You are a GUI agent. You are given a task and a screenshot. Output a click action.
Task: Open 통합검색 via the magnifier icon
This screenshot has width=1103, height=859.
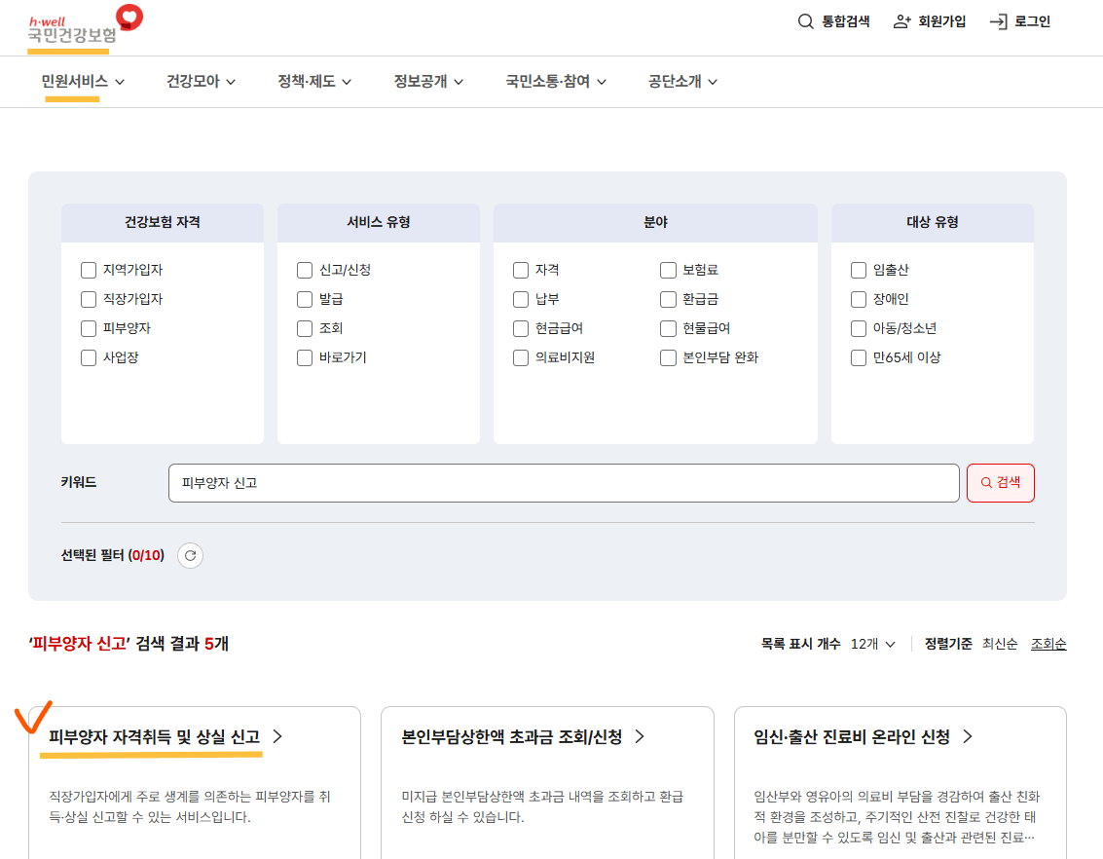click(804, 20)
